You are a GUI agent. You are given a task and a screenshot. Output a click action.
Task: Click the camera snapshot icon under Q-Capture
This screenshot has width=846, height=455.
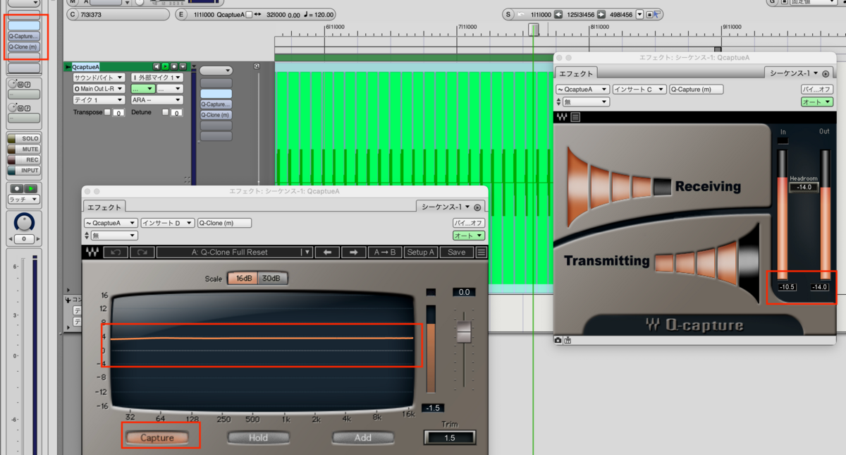coord(558,340)
